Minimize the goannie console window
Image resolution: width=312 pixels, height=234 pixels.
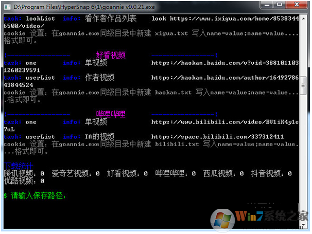click(x=267, y=5)
